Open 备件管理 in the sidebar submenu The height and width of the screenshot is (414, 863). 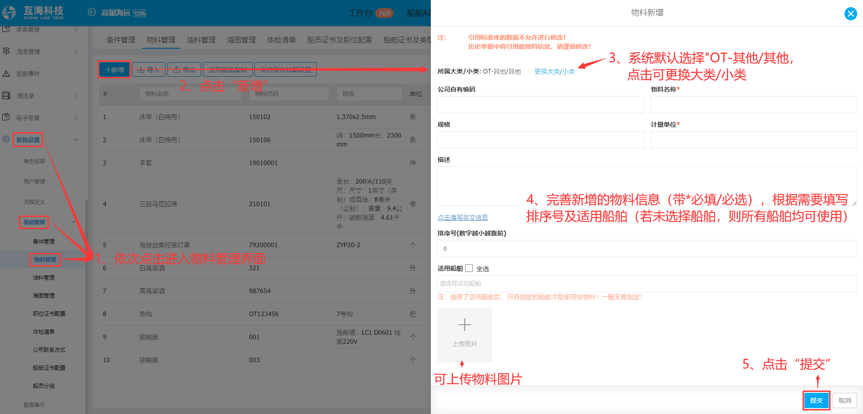point(44,241)
